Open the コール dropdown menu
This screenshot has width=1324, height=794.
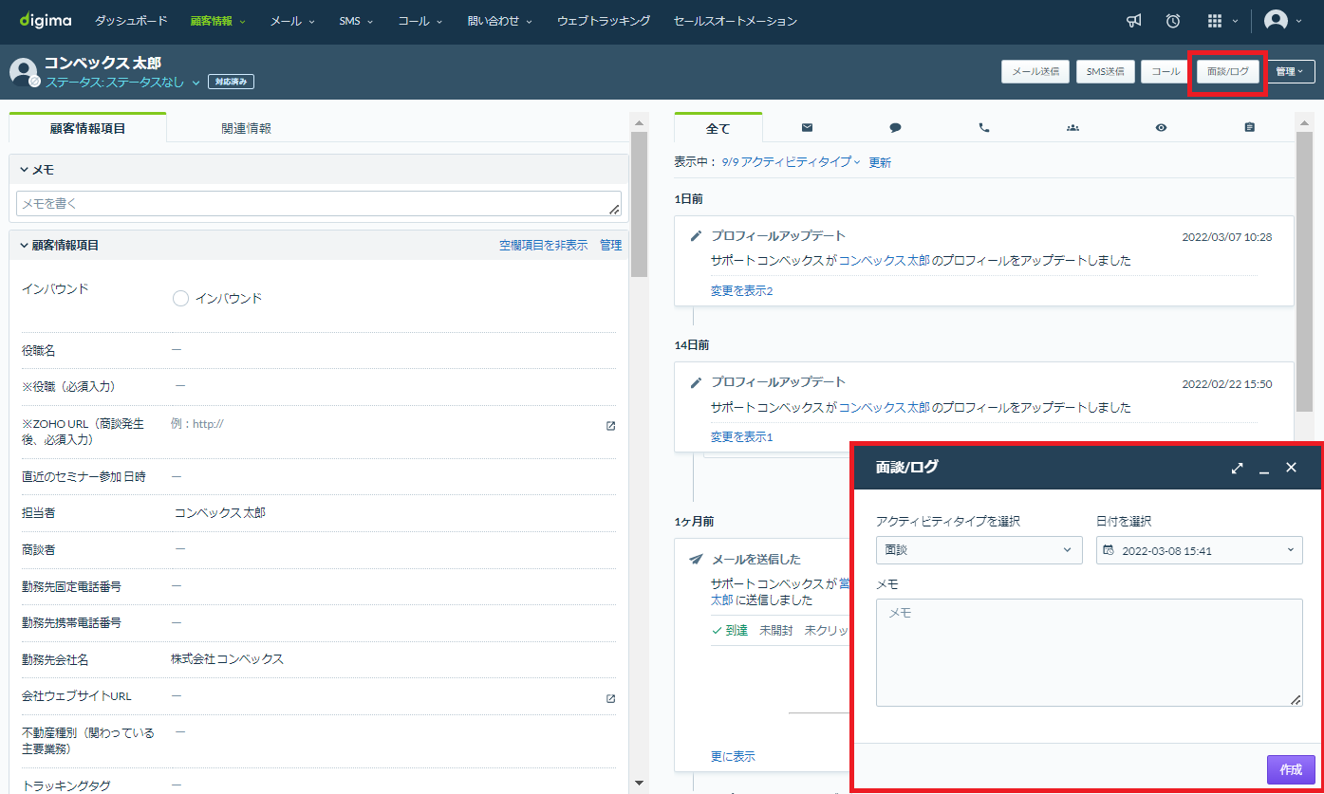[420, 21]
